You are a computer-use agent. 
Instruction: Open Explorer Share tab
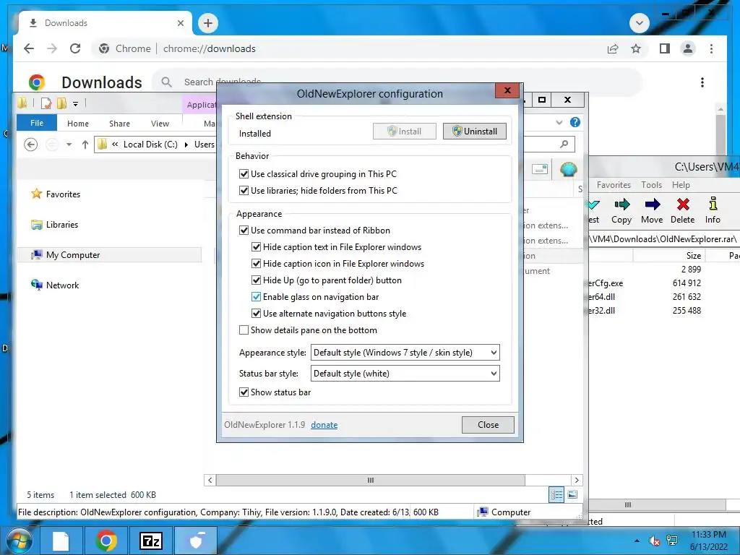click(119, 123)
